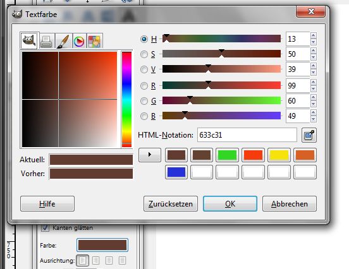Pick the green swatch from color history
This screenshot has height=269, width=349.
[x=227, y=155]
